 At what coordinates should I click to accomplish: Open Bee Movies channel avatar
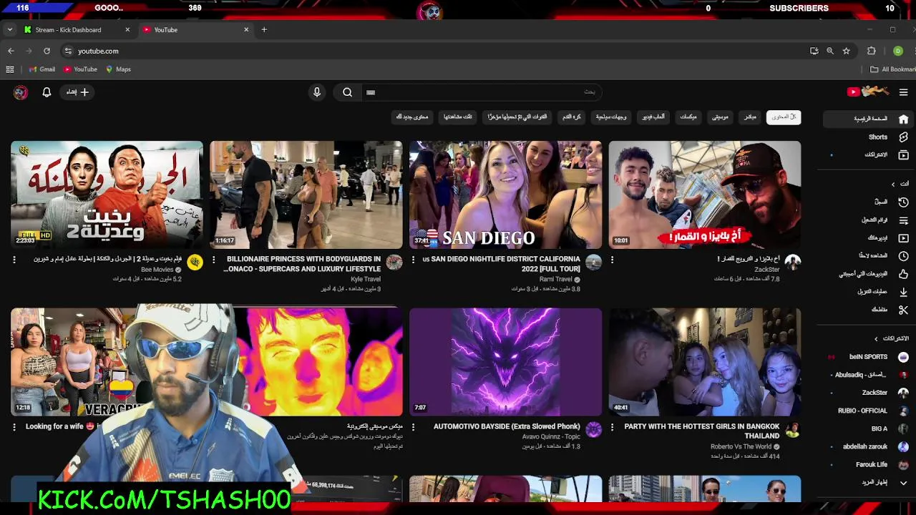tap(195, 263)
